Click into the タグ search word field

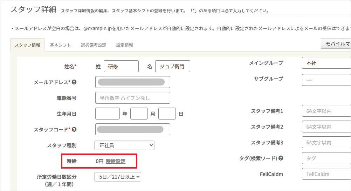[326, 158]
